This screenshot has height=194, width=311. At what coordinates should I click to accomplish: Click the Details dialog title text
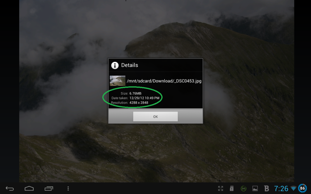(x=129, y=65)
